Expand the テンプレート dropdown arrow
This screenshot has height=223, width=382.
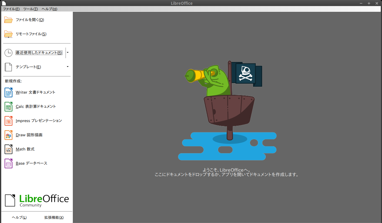(68, 67)
